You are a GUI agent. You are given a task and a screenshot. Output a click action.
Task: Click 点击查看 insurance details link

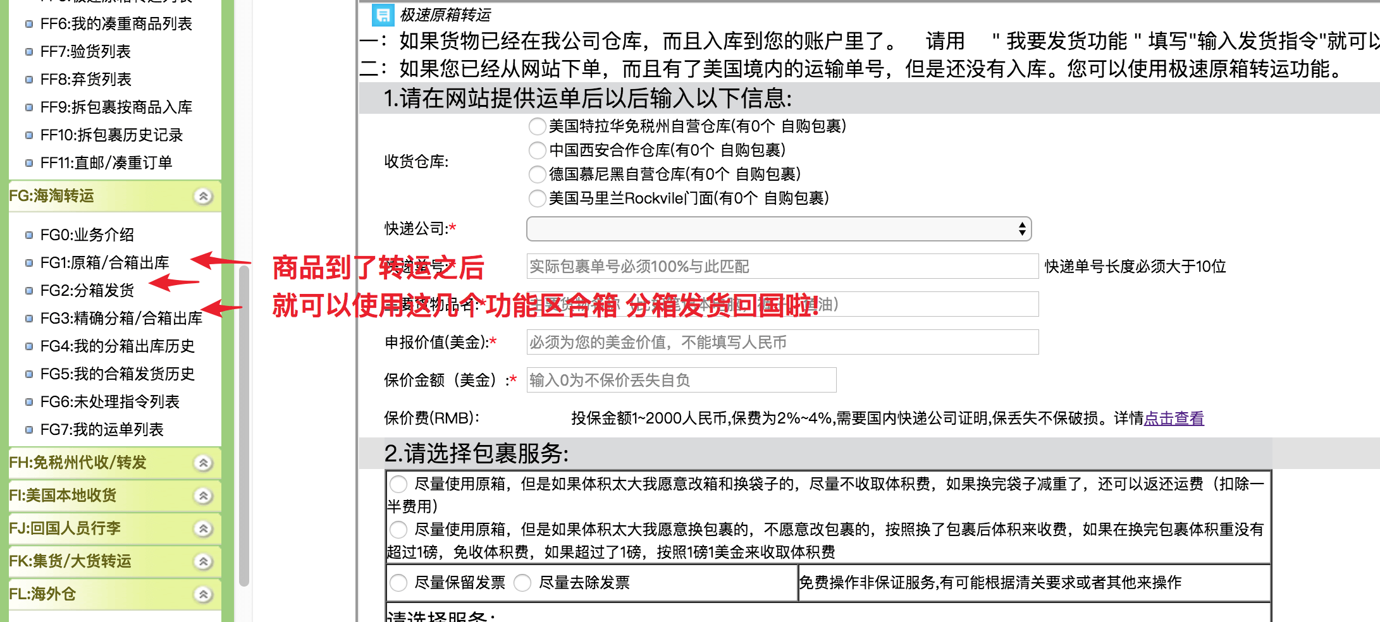pyautogui.click(x=1174, y=418)
